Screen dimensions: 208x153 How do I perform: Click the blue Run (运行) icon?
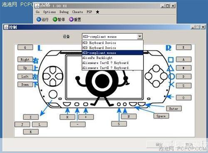click(39, 19)
